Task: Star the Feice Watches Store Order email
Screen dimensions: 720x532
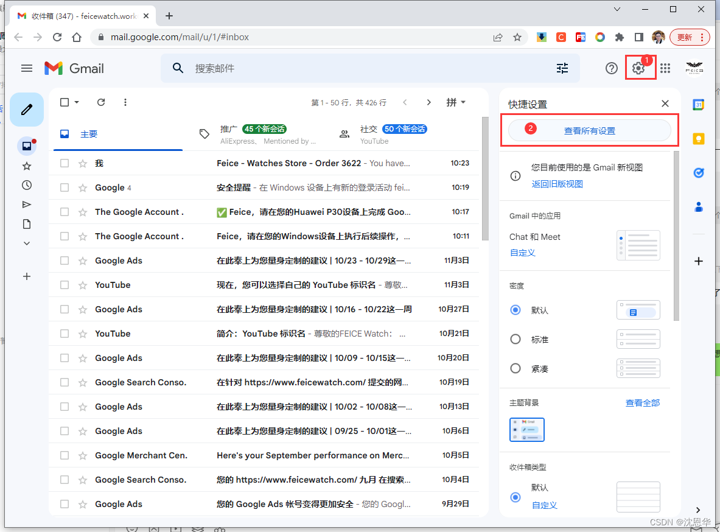Action: click(83, 163)
